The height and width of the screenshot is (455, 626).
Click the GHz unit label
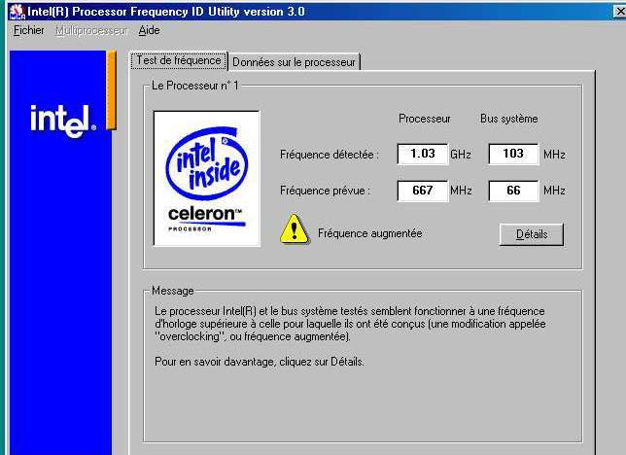pos(461,155)
